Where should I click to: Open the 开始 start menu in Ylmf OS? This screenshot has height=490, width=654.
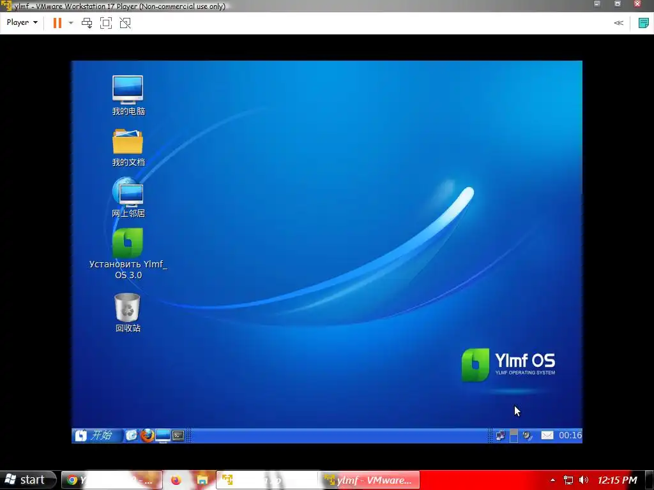(97, 435)
